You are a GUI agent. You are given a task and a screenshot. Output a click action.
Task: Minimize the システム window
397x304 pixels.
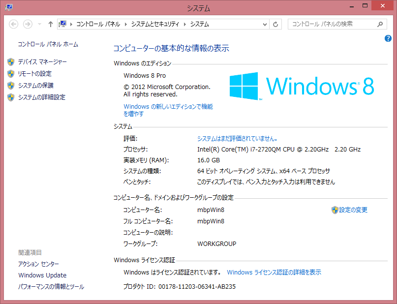(352, 6)
